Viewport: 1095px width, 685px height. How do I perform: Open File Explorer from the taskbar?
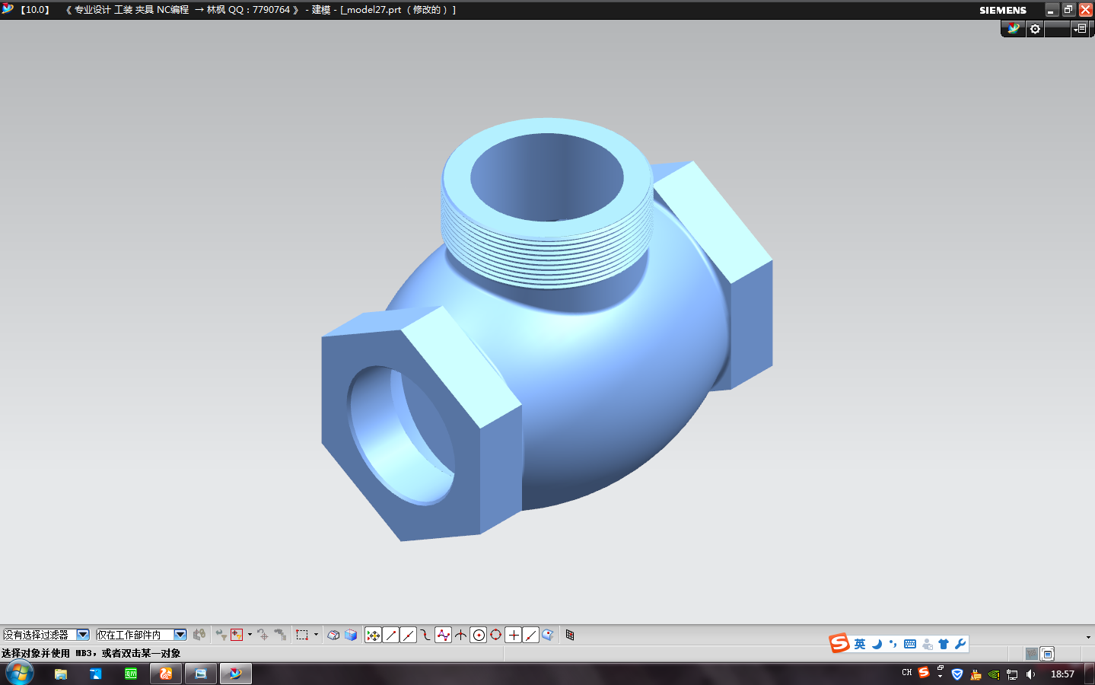tap(61, 674)
